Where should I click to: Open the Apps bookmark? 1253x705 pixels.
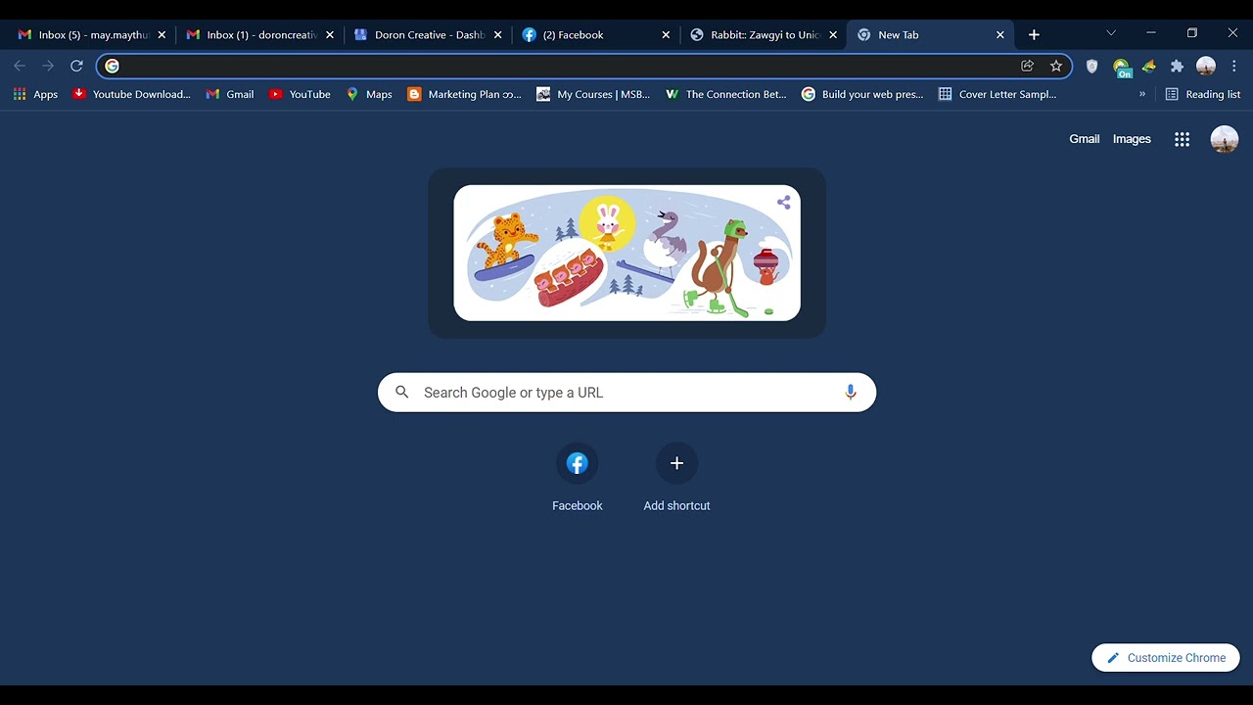(x=35, y=94)
